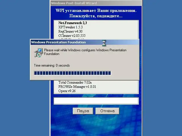182x136 pixels.
Task: Select CCleaner v2.05.555 list entry
Action: pyautogui.click(x=72, y=36)
